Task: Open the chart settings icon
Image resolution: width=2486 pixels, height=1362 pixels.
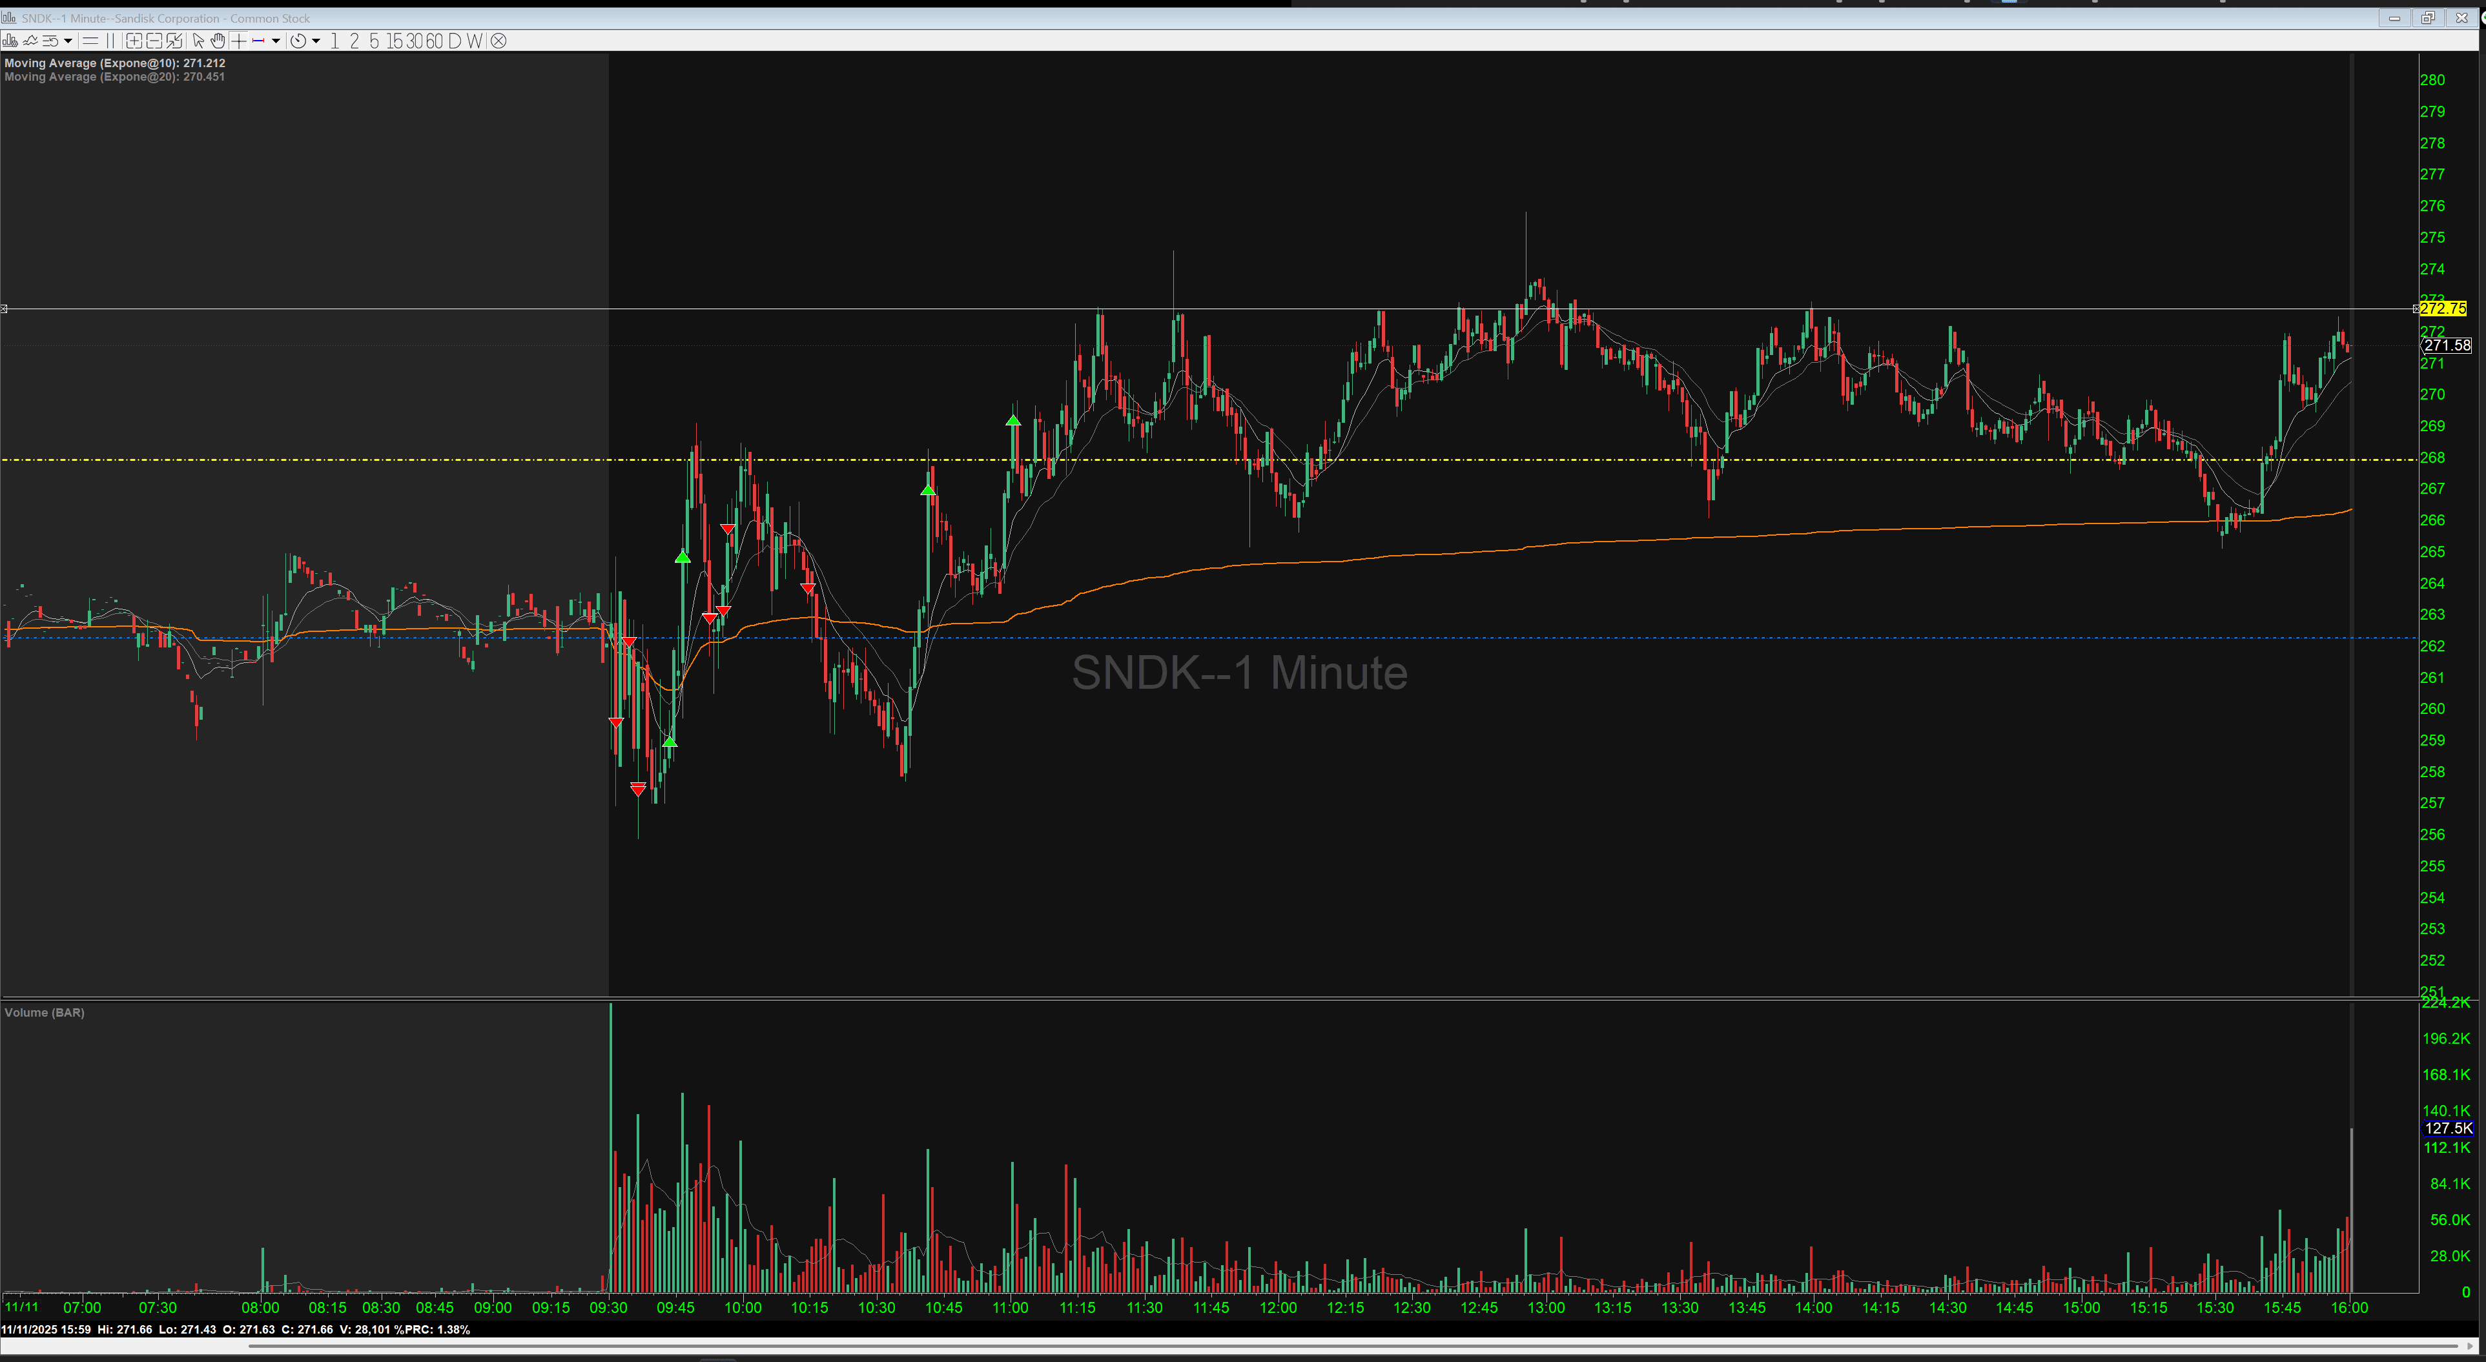Action: click(10, 41)
